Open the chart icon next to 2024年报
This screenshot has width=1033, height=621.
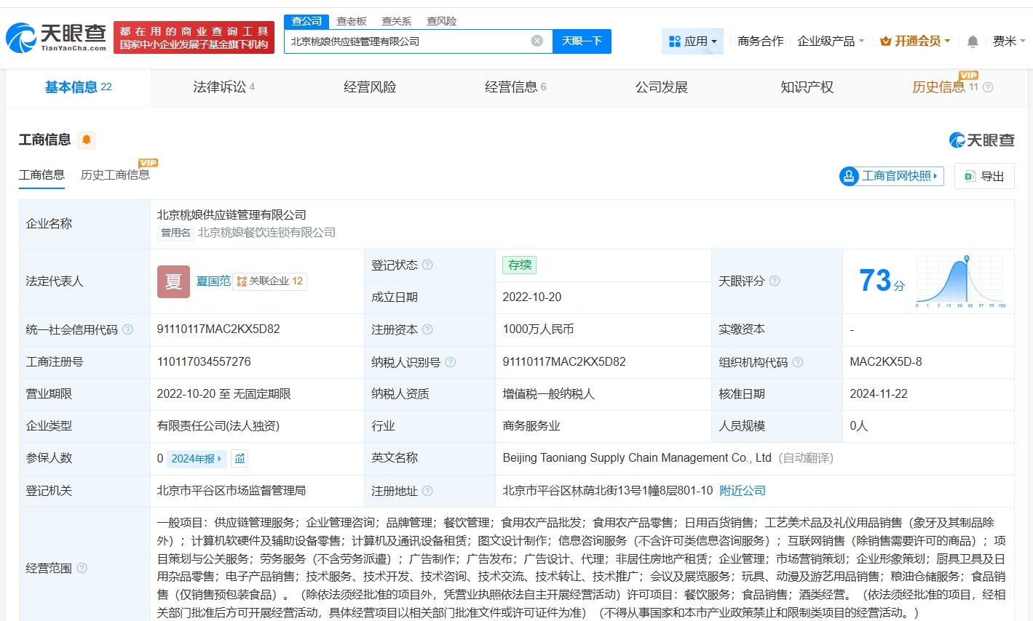238,458
